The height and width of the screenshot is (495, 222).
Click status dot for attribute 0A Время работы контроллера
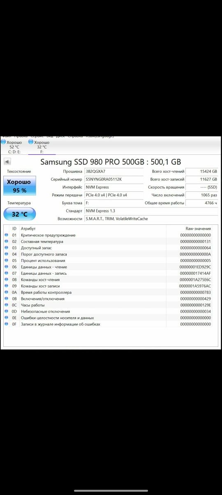[6, 292]
